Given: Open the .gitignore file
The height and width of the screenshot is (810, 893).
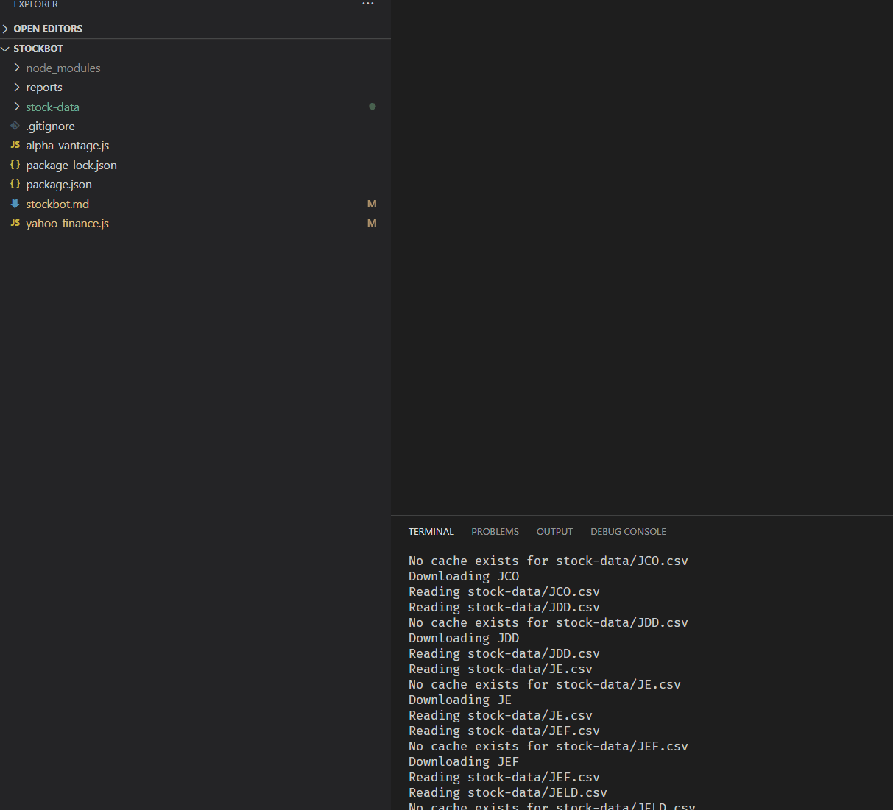Looking at the screenshot, I should (x=195, y=126).
